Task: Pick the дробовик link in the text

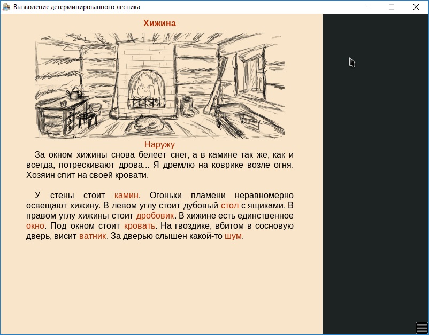Action: point(155,216)
